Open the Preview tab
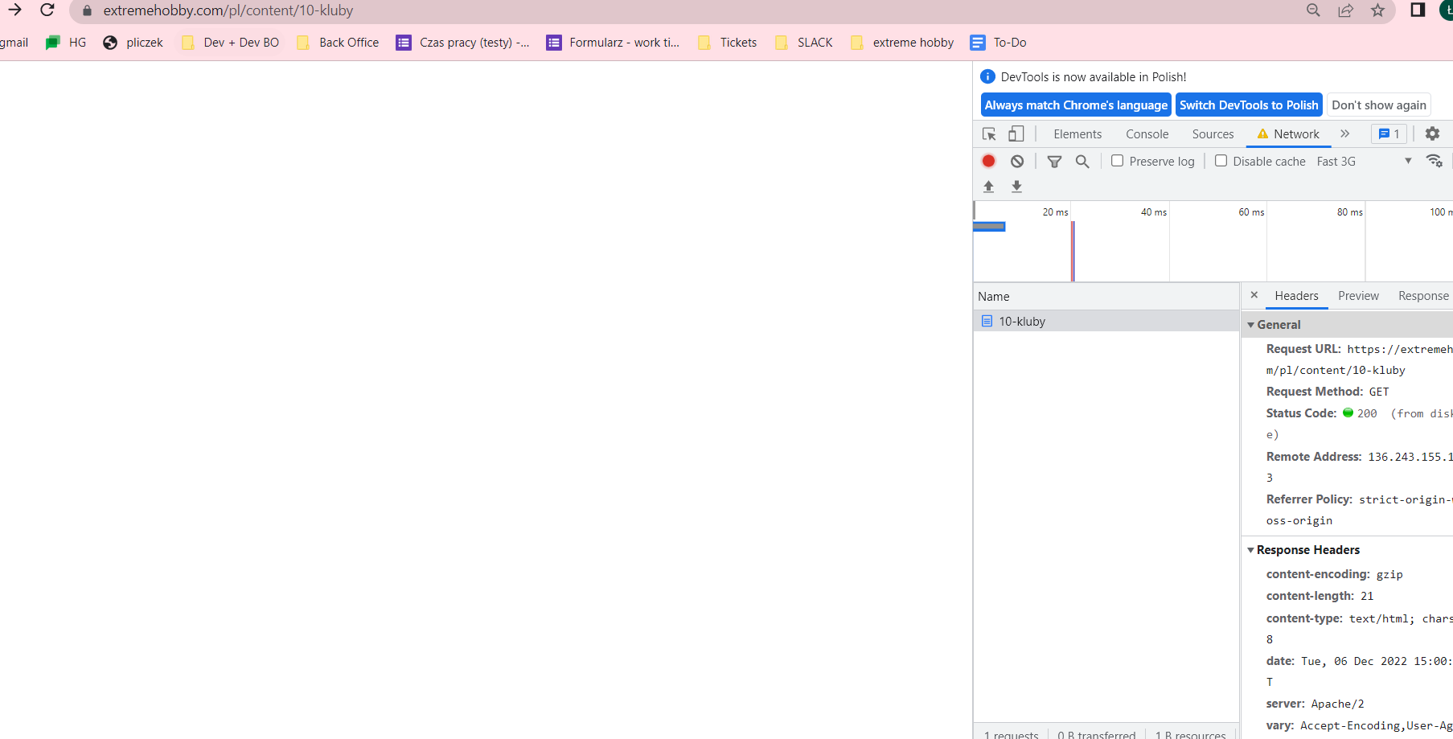This screenshot has width=1453, height=739. [x=1358, y=296]
